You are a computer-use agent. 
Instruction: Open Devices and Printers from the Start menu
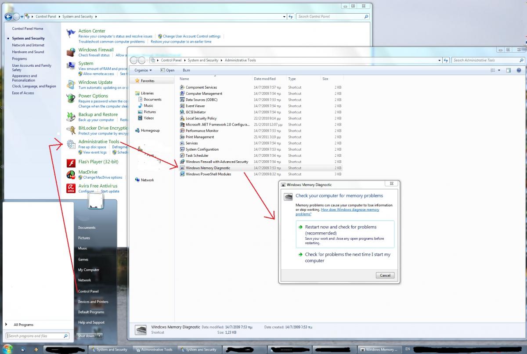pos(93,302)
